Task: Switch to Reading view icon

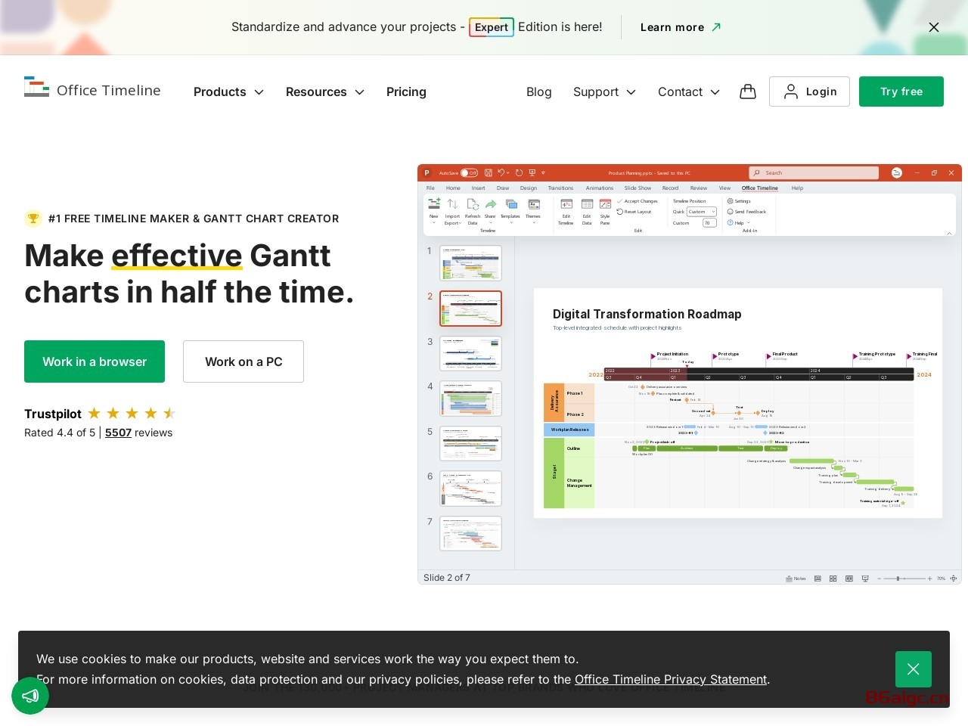Action: click(849, 579)
